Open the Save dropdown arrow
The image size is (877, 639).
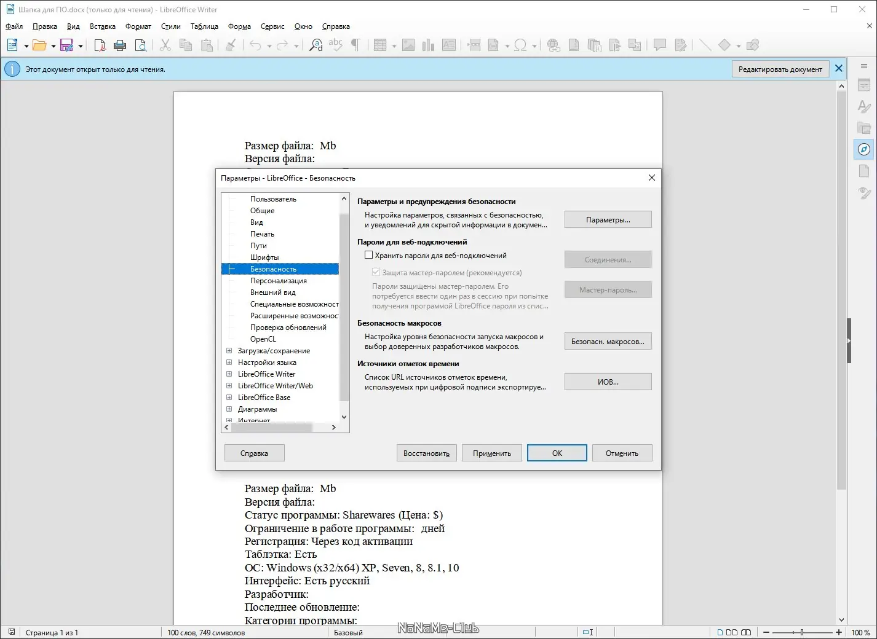pyautogui.click(x=80, y=45)
